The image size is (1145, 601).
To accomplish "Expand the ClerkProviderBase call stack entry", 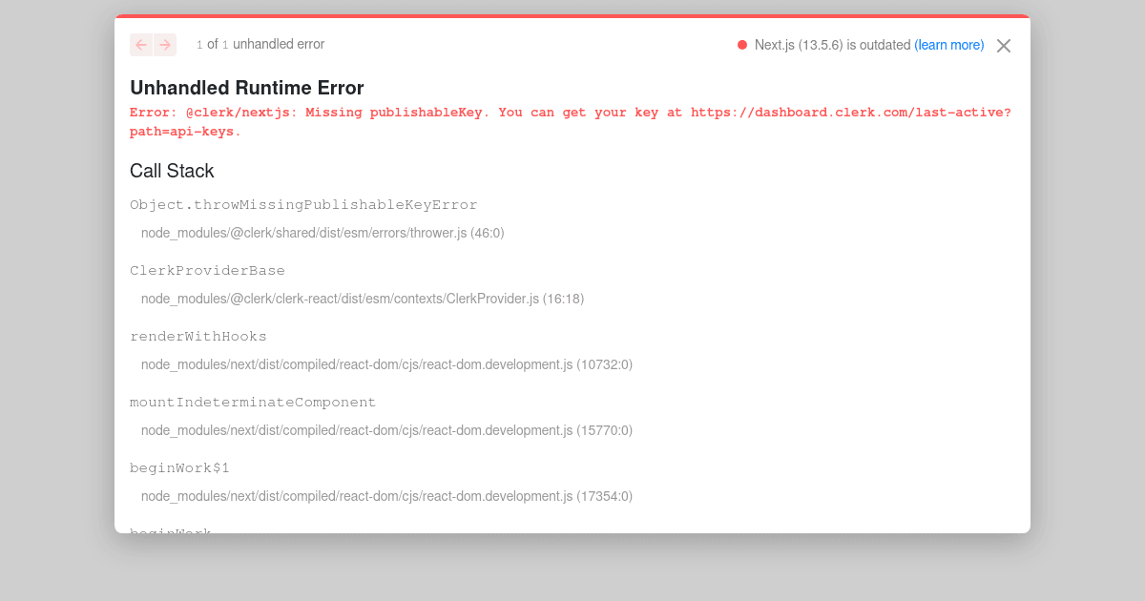I will (207, 270).
